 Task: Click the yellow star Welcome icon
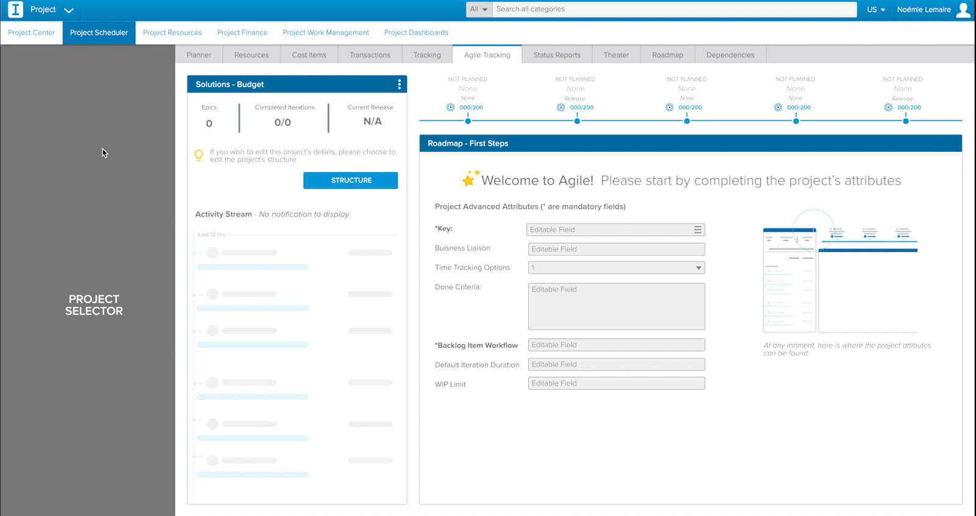[469, 179]
